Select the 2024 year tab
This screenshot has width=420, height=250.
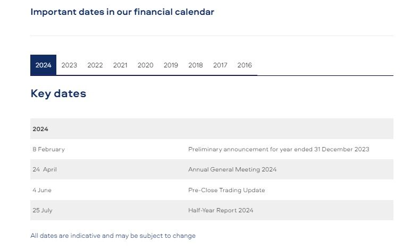(x=43, y=65)
